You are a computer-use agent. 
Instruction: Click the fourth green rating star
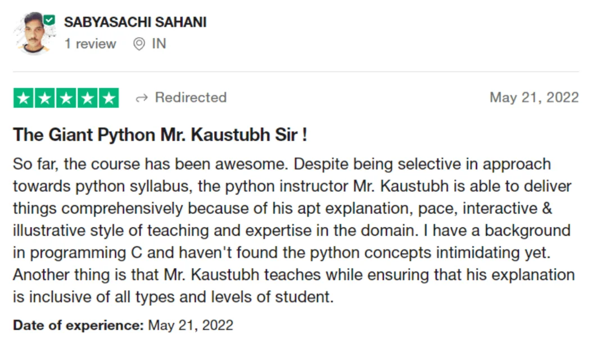pos(88,98)
